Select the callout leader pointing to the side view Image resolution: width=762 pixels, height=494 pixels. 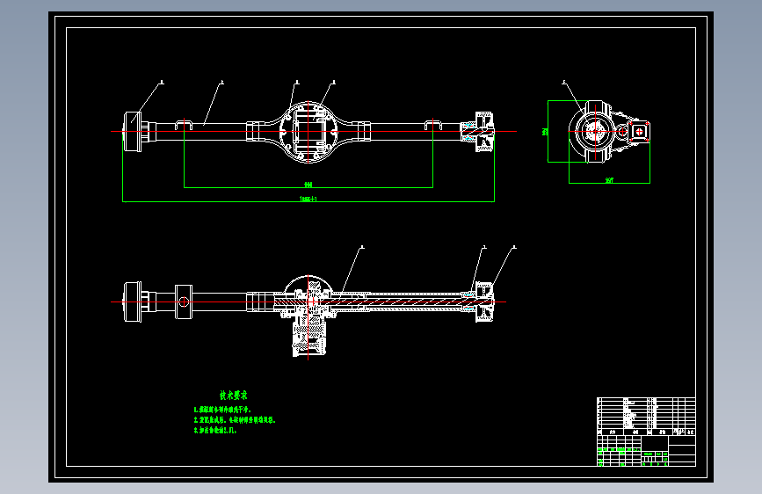tap(574, 99)
